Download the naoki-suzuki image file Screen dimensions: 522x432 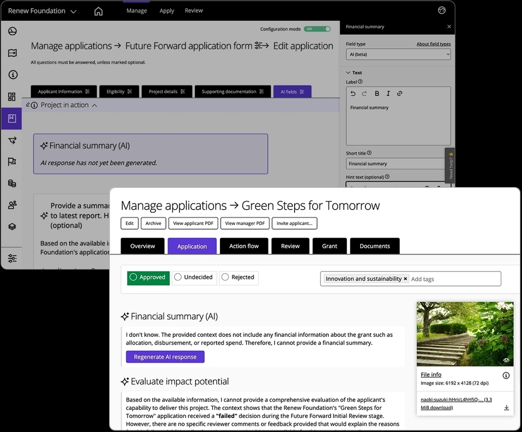(506, 408)
